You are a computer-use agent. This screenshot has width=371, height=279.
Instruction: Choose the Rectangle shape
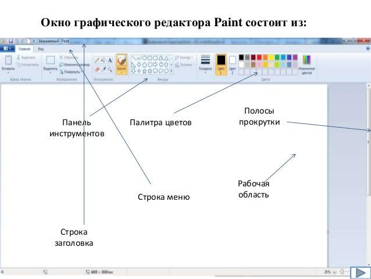[x=150, y=58]
